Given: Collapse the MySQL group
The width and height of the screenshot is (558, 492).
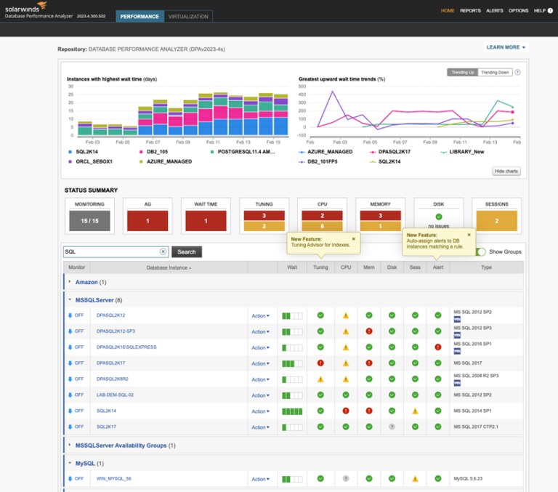Looking at the screenshot, I should point(70,463).
